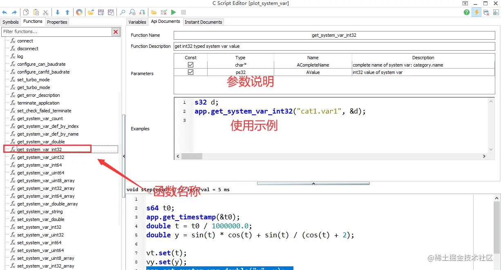Open help via green question mark
Viewport: 501px width, 270px height.
point(467,12)
